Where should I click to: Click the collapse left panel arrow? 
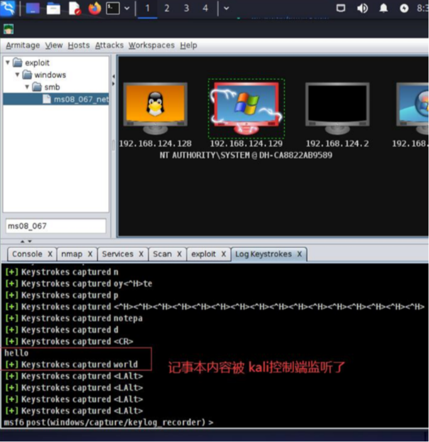click(114, 77)
